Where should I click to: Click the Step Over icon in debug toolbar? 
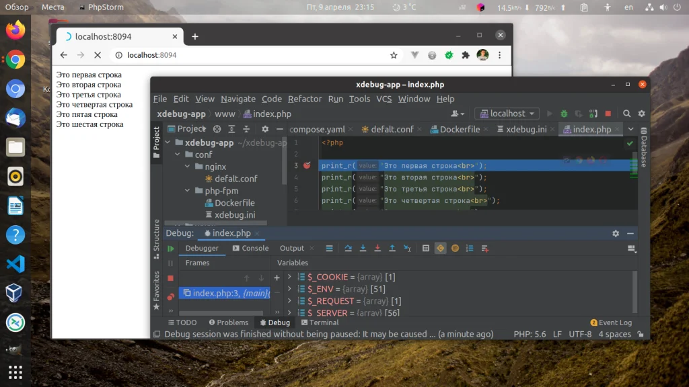click(x=349, y=248)
